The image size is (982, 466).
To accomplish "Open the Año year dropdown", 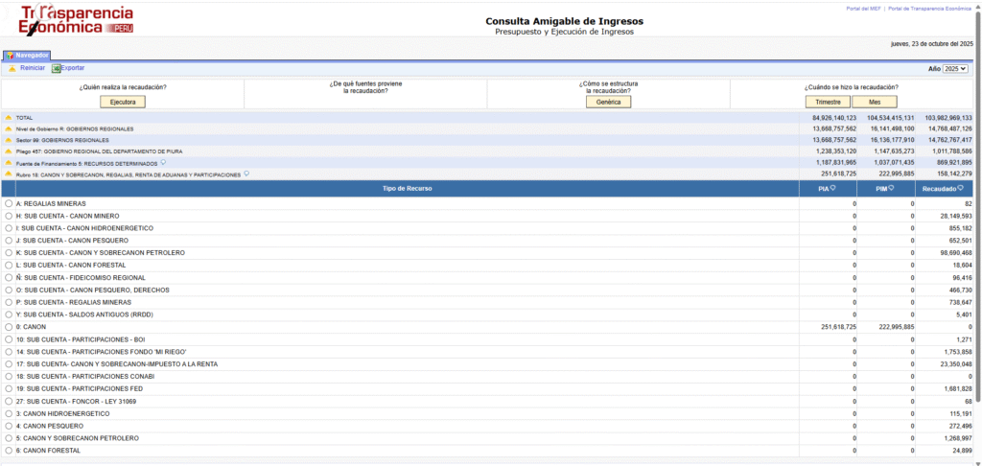I will tap(956, 69).
